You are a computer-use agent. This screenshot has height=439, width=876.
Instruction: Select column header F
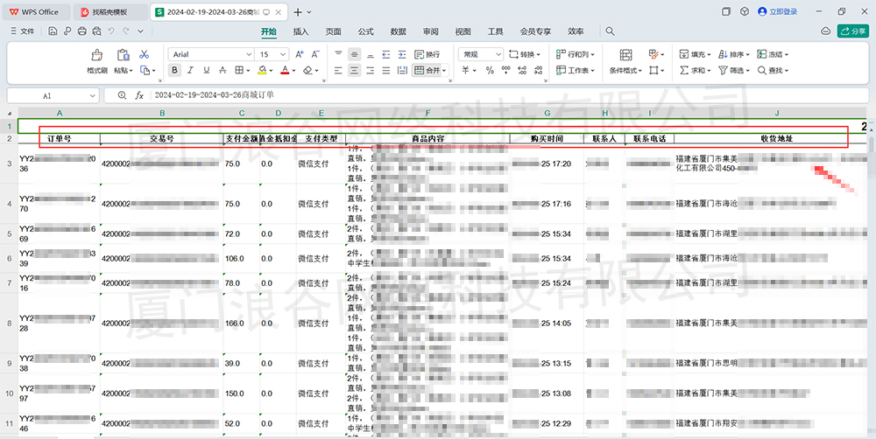tap(427, 113)
